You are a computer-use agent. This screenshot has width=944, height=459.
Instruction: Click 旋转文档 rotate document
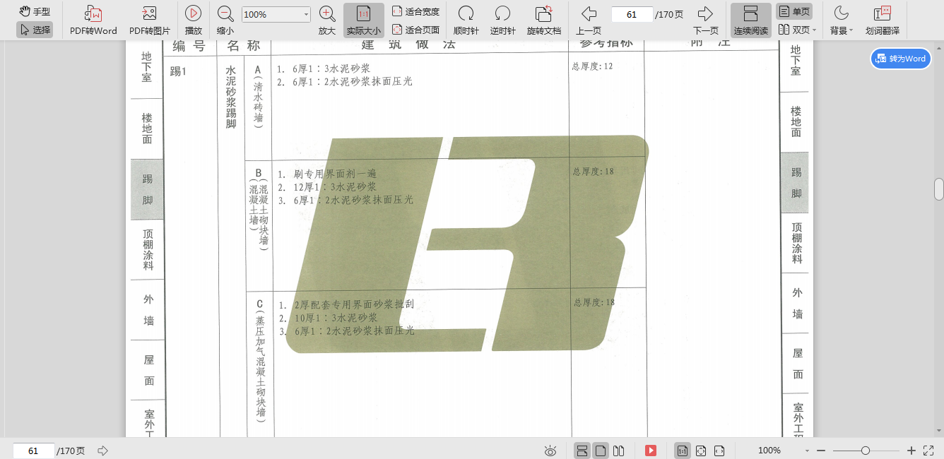pos(543,20)
